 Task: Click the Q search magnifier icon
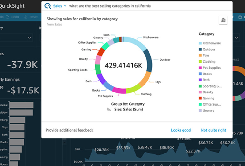[48, 6]
